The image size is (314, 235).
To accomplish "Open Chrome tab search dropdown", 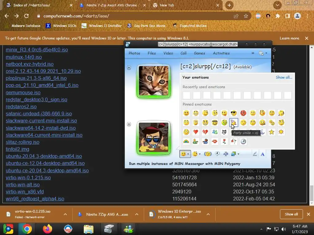I will pyautogui.click(x=278, y=6).
